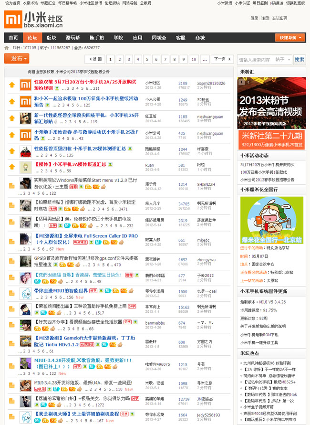Screen dimensions: 310x425
Task: Click the avatar of the MIUI-3.4.28开发终结版 thread
Action: (26, 385)
